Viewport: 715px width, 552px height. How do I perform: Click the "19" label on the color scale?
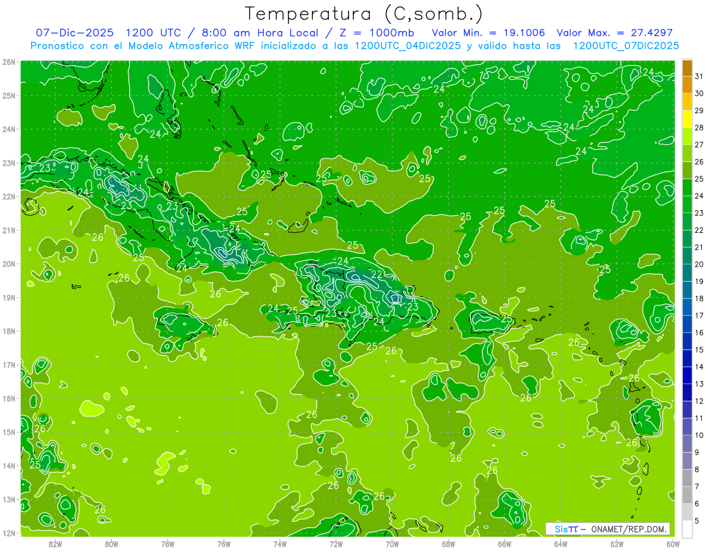[699, 281]
